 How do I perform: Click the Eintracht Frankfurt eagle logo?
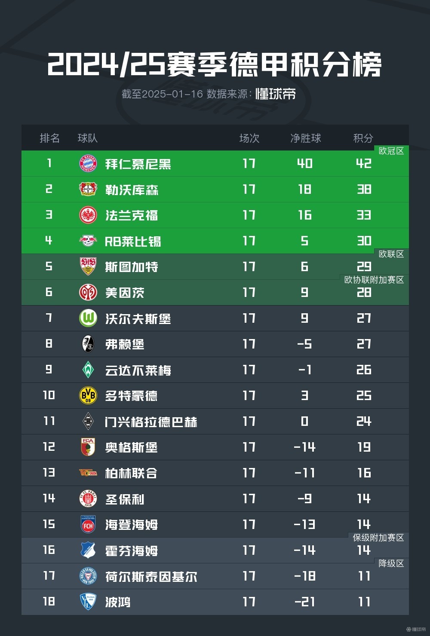(88, 215)
